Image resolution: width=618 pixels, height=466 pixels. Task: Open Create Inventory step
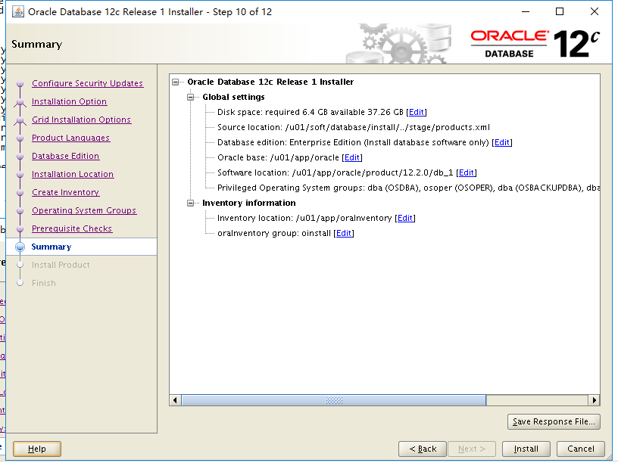pos(65,192)
